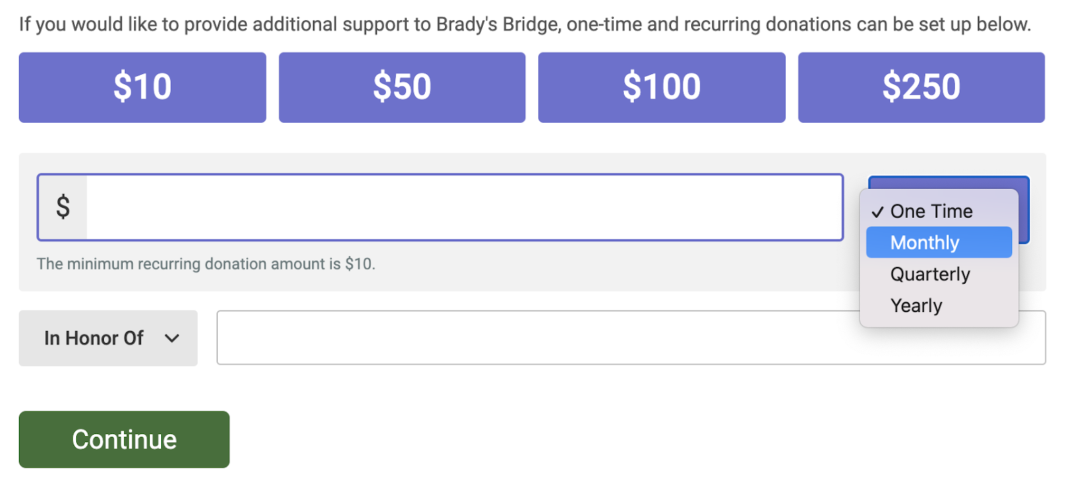Expand the In Honor Of chevron arrow
The width and height of the screenshot is (1079, 482).
tap(172, 338)
